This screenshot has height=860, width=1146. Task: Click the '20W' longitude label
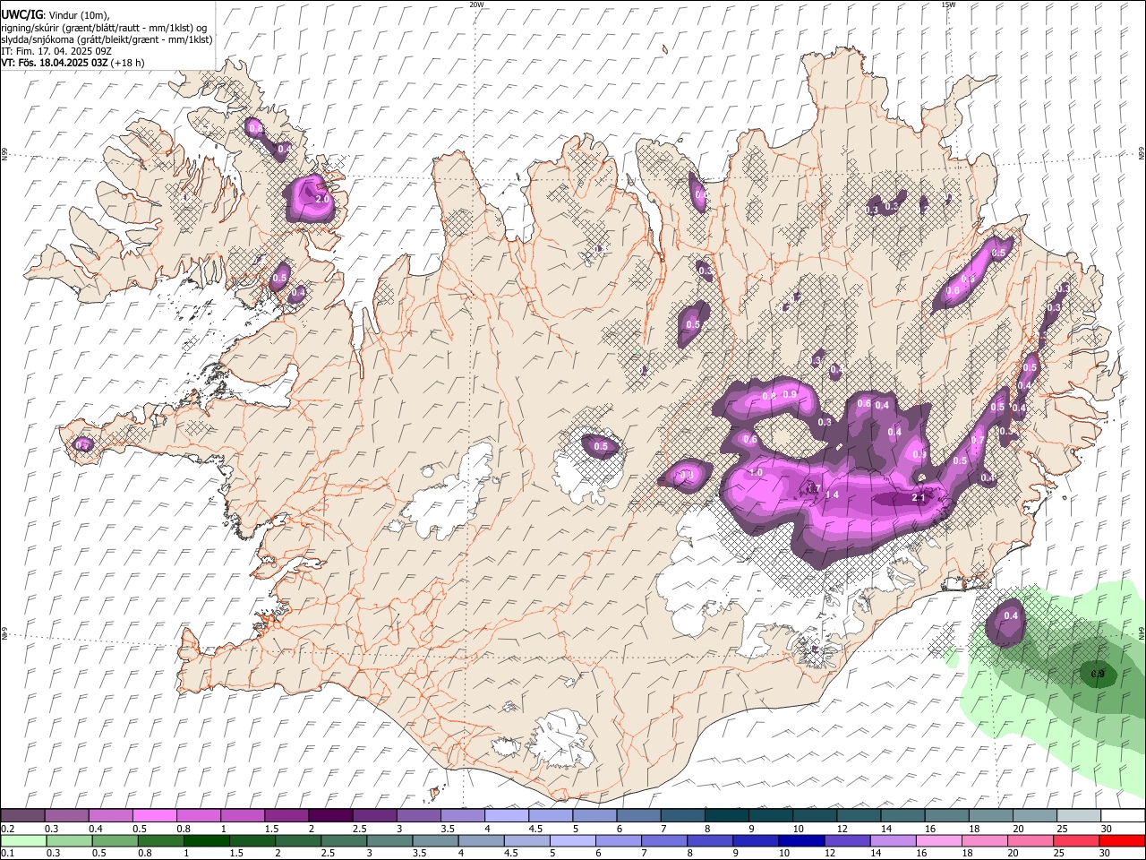tap(477, 4)
